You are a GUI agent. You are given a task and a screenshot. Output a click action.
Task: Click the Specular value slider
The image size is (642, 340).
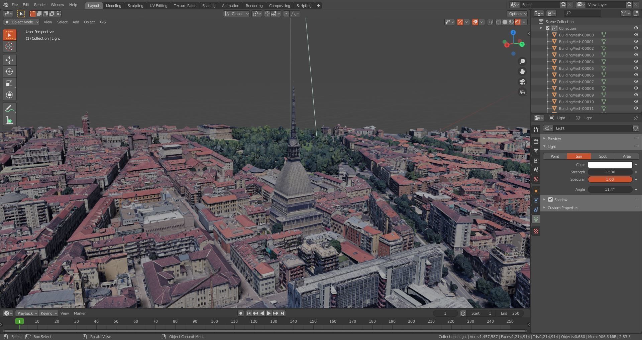click(610, 179)
